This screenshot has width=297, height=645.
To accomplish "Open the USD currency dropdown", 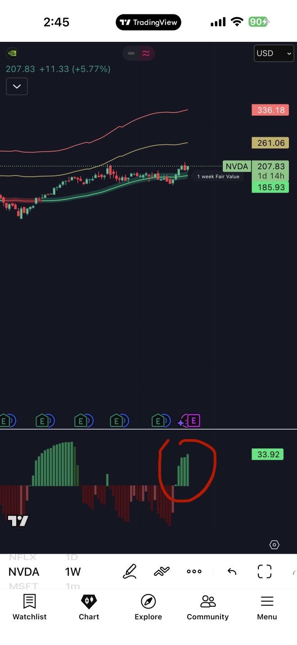I will pyautogui.click(x=274, y=53).
